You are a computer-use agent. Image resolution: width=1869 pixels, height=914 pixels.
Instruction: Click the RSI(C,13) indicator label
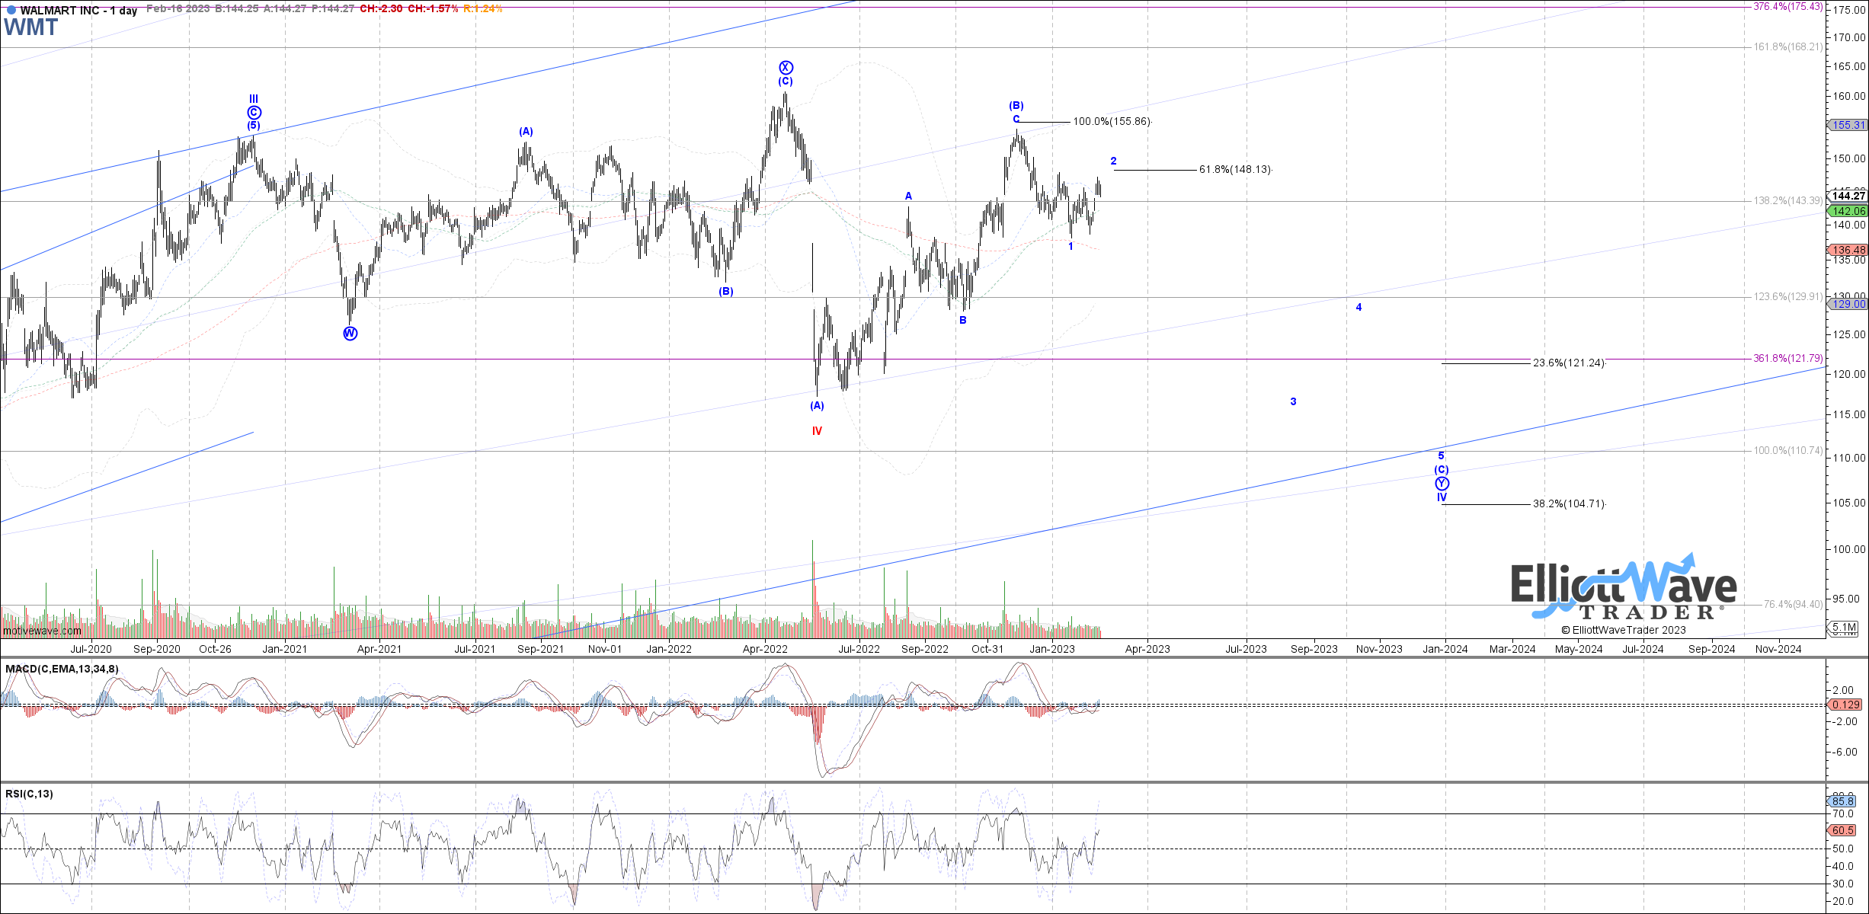click(29, 794)
